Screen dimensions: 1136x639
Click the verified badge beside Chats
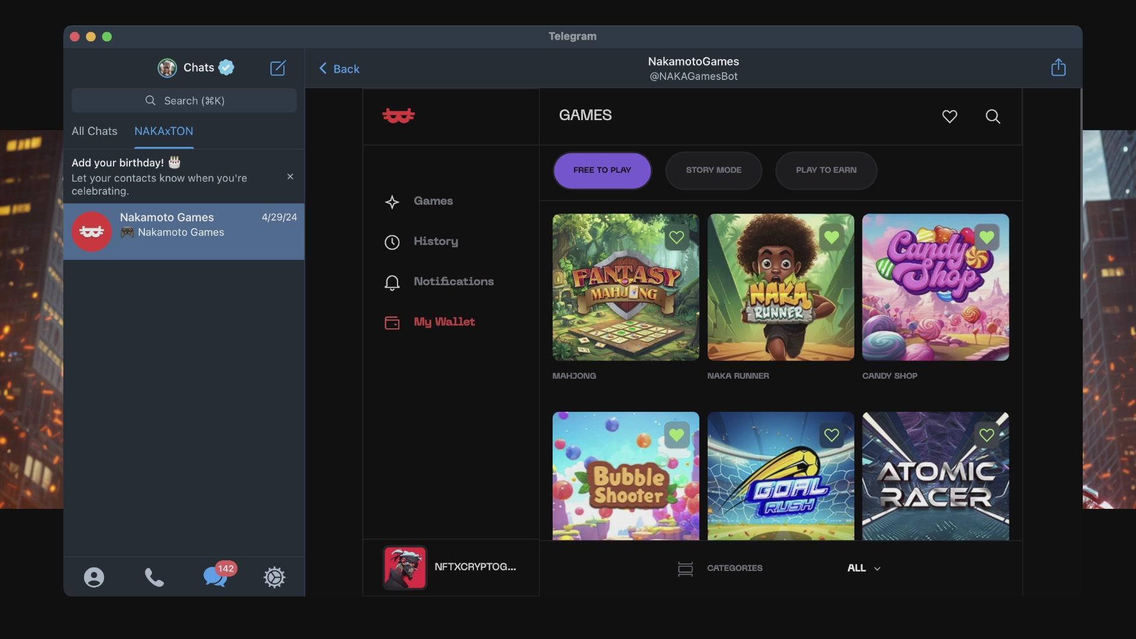point(227,67)
